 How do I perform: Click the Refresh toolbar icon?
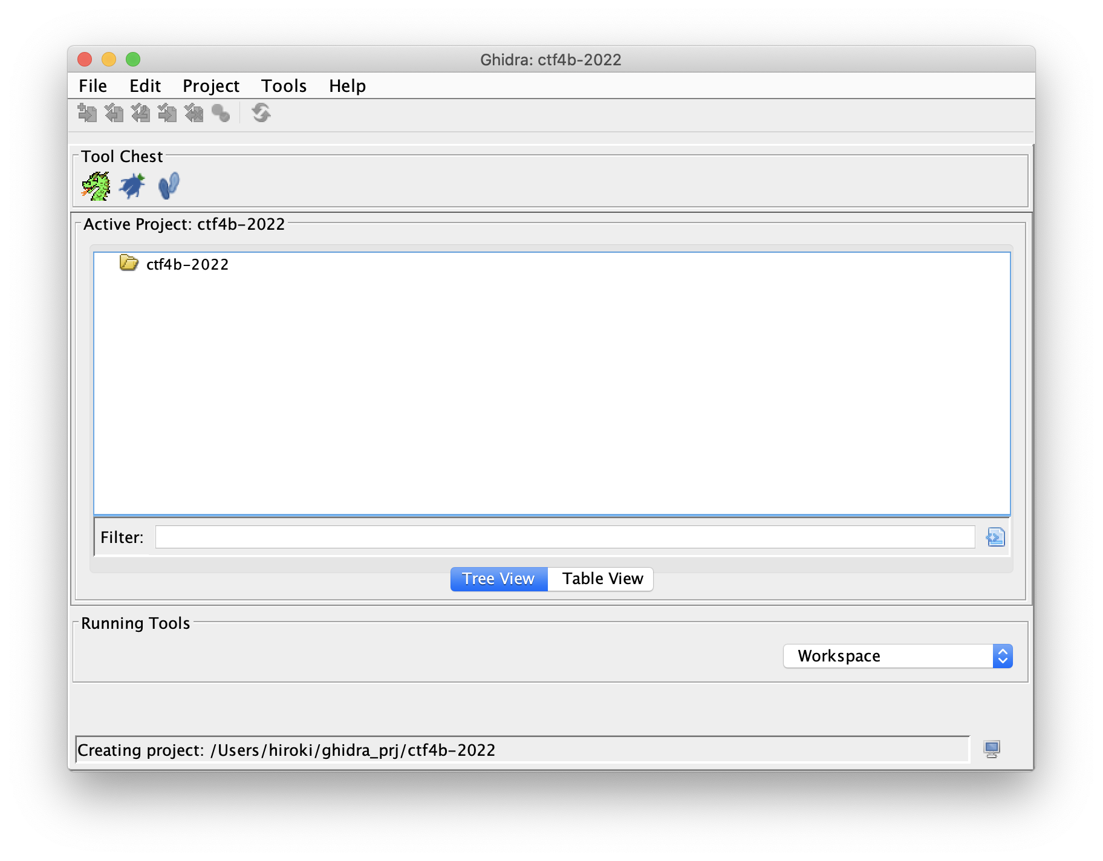click(261, 113)
